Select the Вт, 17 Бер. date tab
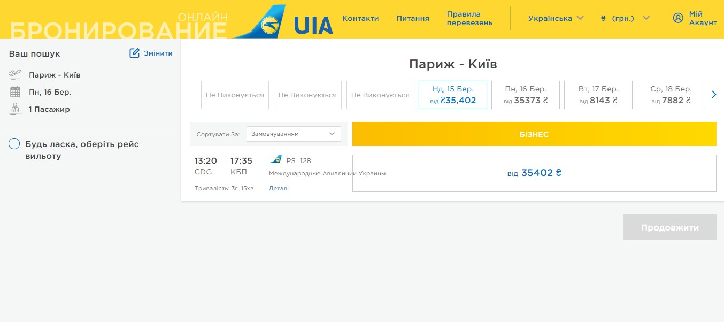724x322 pixels. coord(598,95)
